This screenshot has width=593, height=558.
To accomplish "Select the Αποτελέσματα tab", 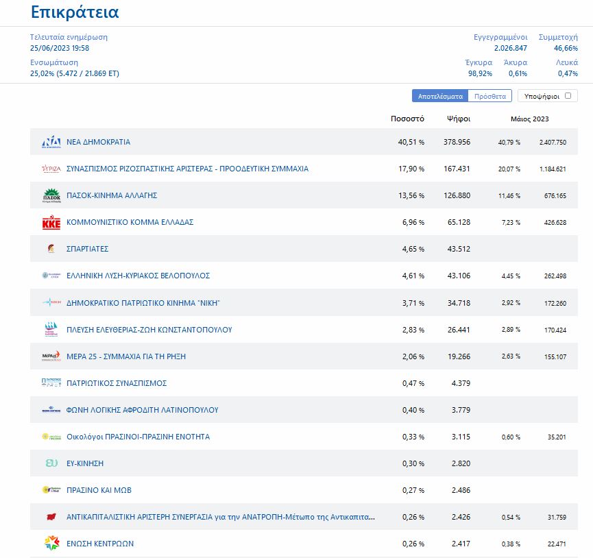I will click(439, 97).
